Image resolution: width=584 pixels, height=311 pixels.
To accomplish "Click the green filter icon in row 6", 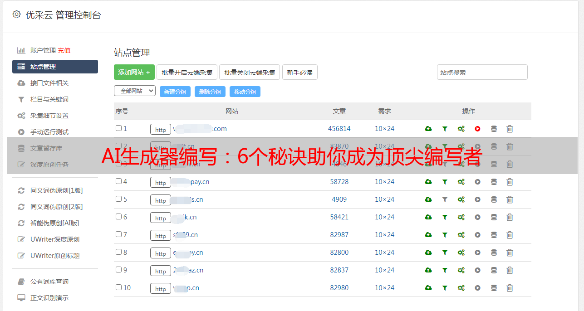I will coord(445,217).
